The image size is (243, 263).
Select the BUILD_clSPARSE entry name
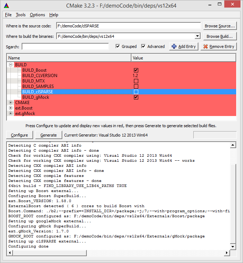tap(38, 92)
